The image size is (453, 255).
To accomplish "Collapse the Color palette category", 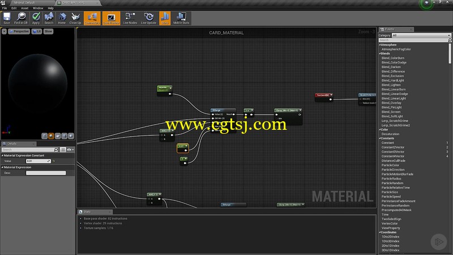I will click(380, 130).
